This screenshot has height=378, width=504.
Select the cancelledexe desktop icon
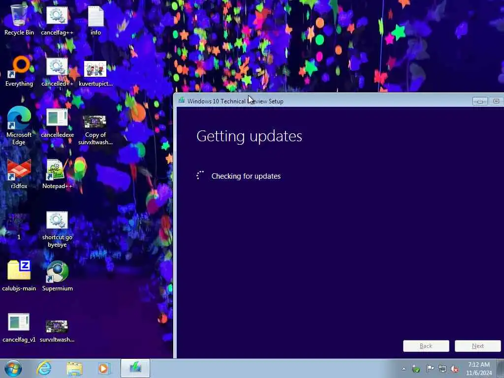(57, 123)
